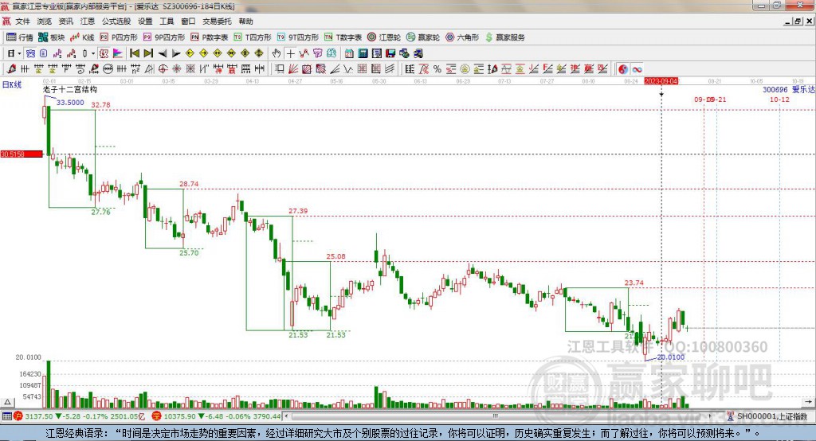Open the 文件 menu

22,21
